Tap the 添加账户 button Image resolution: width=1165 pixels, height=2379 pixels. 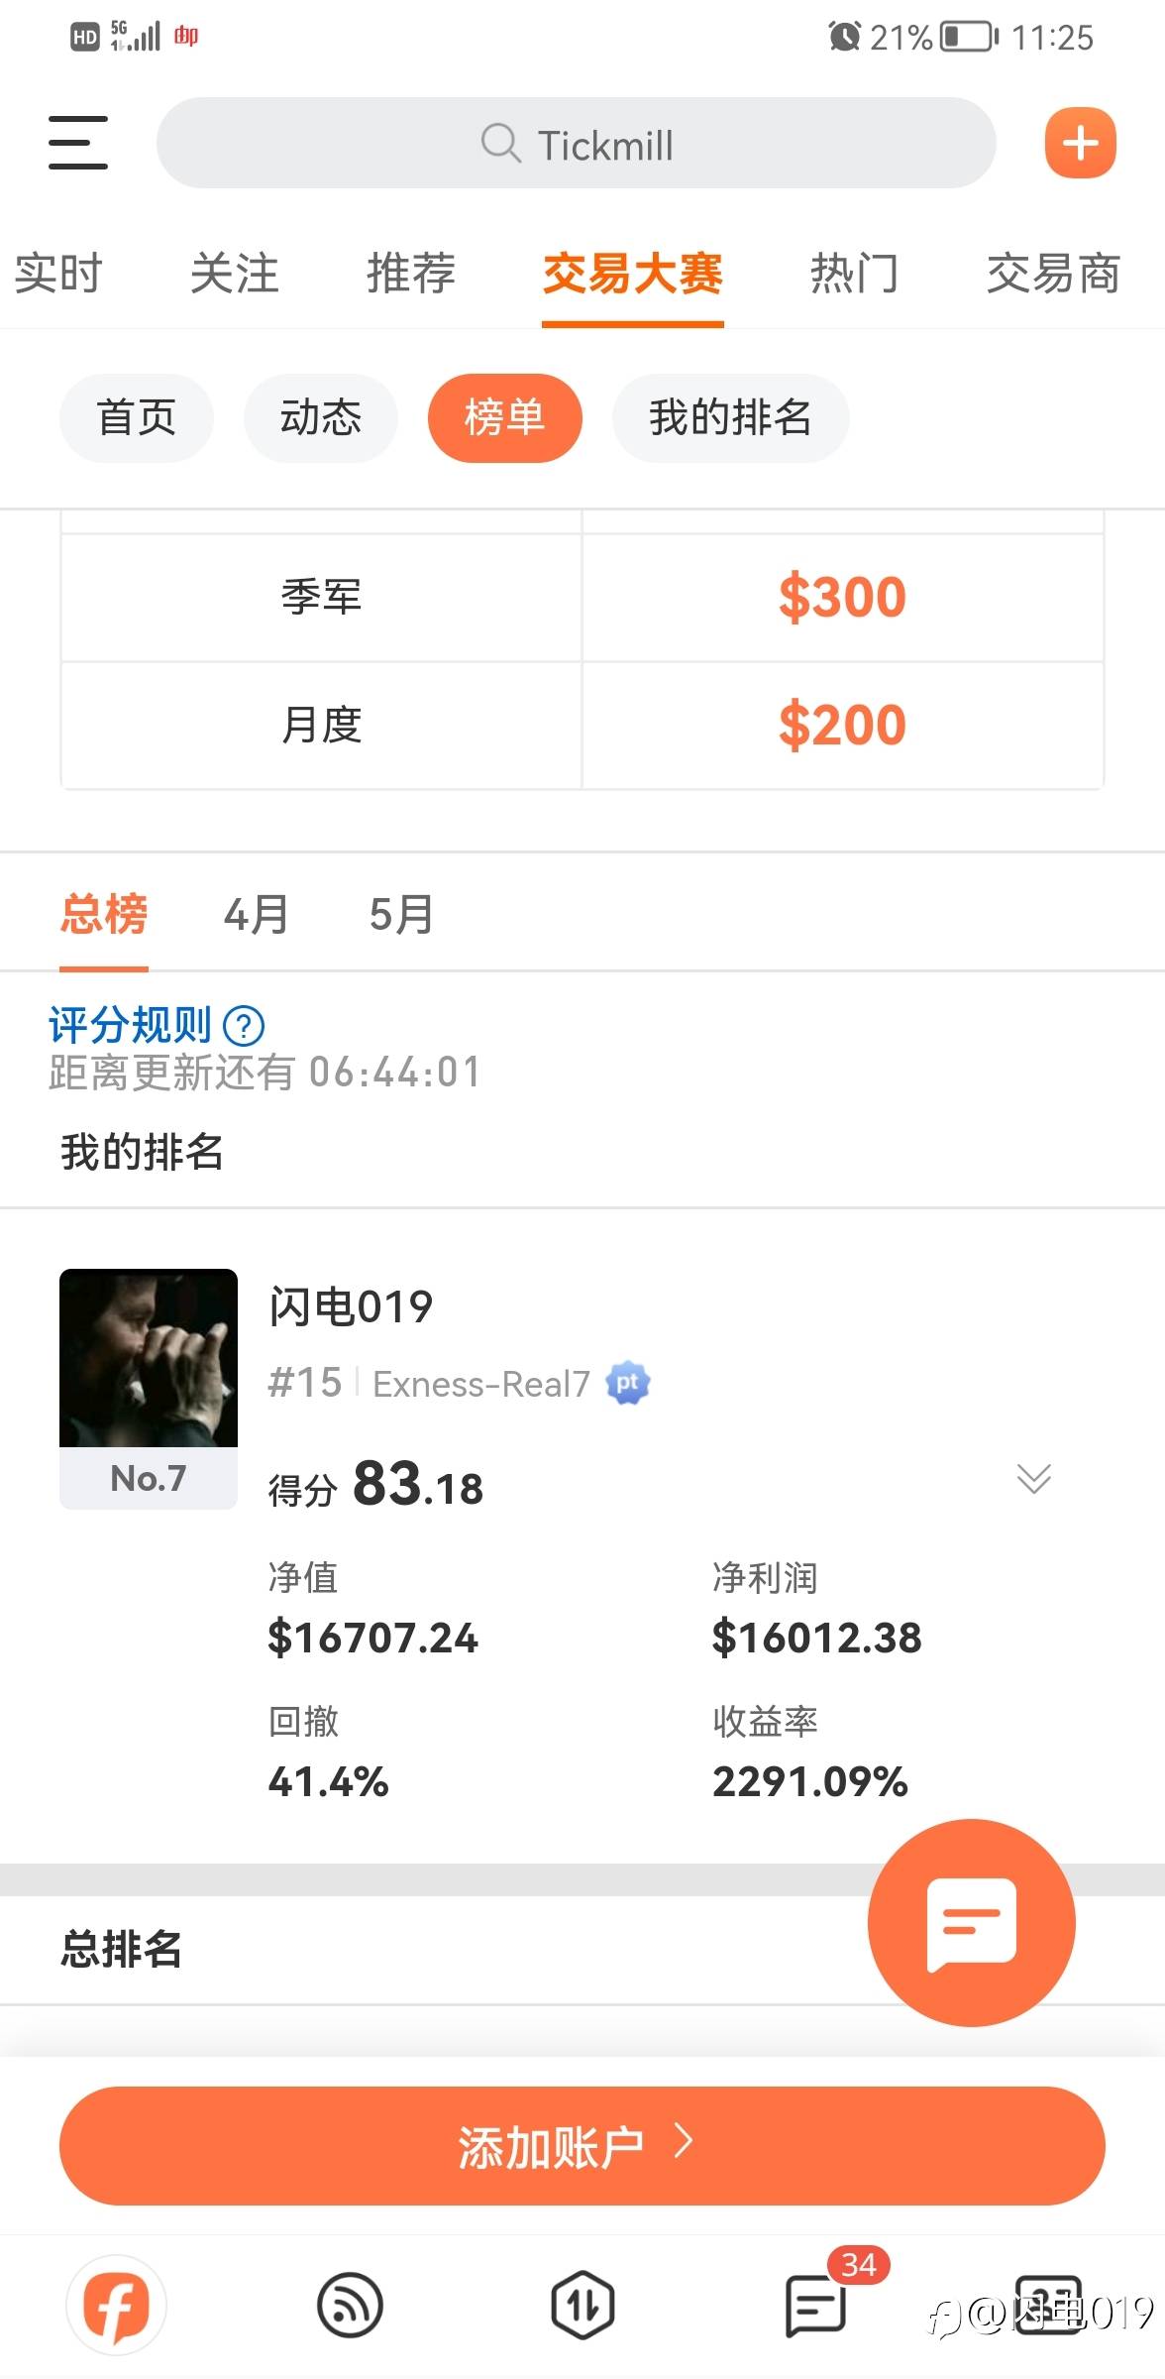(x=582, y=2145)
